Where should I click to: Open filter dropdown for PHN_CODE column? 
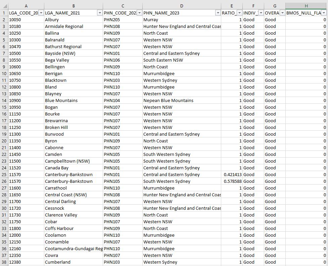point(140,13)
